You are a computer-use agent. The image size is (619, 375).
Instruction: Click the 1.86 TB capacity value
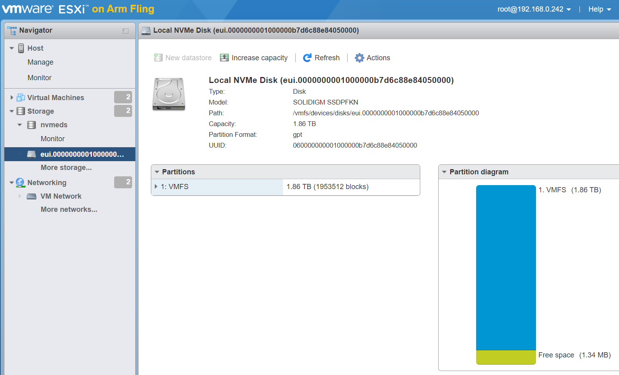(x=304, y=124)
